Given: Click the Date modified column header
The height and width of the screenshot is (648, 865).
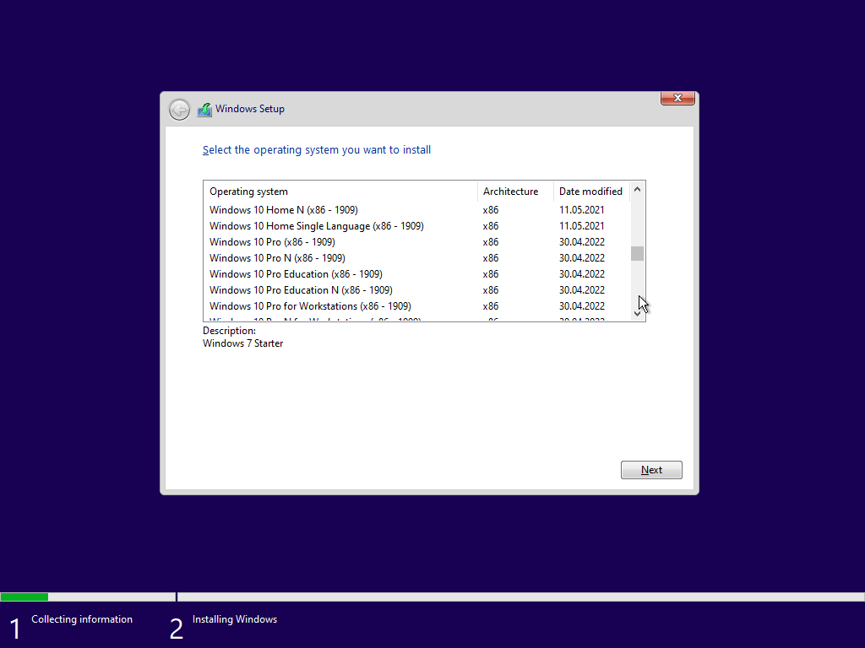Looking at the screenshot, I should click(x=591, y=192).
